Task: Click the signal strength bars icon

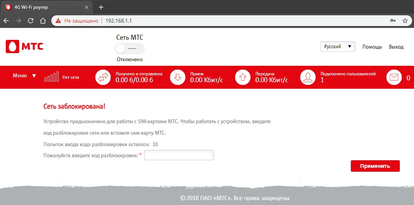Action: coord(51,77)
